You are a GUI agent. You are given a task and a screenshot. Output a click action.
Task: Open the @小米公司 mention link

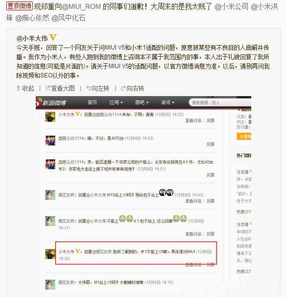(x=231, y=7)
